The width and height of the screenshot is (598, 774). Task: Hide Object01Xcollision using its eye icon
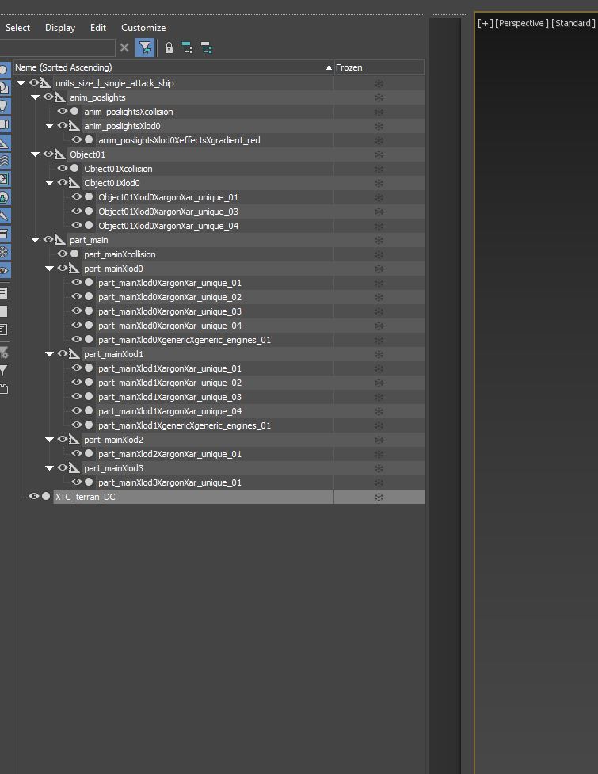pos(63,169)
